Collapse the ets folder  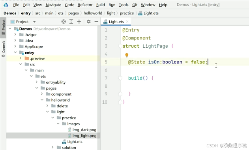pyautogui.click(x=31, y=76)
